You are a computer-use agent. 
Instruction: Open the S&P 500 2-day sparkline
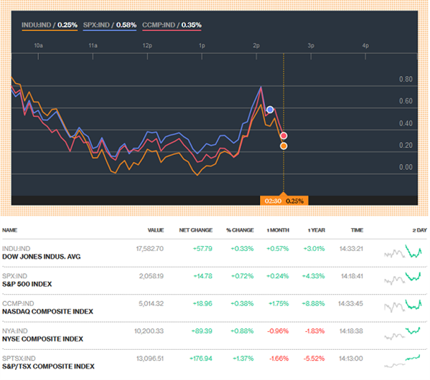(403, 279)
